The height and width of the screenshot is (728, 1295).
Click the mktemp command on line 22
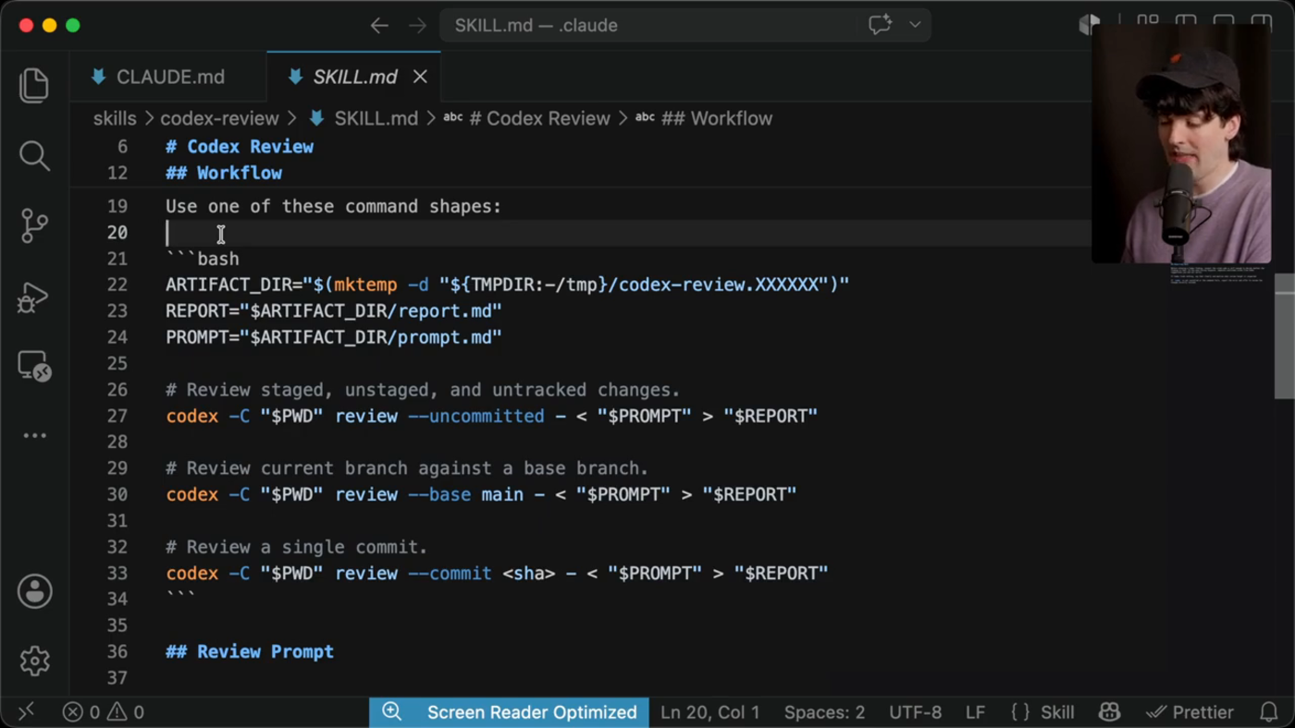pos(365,285)
